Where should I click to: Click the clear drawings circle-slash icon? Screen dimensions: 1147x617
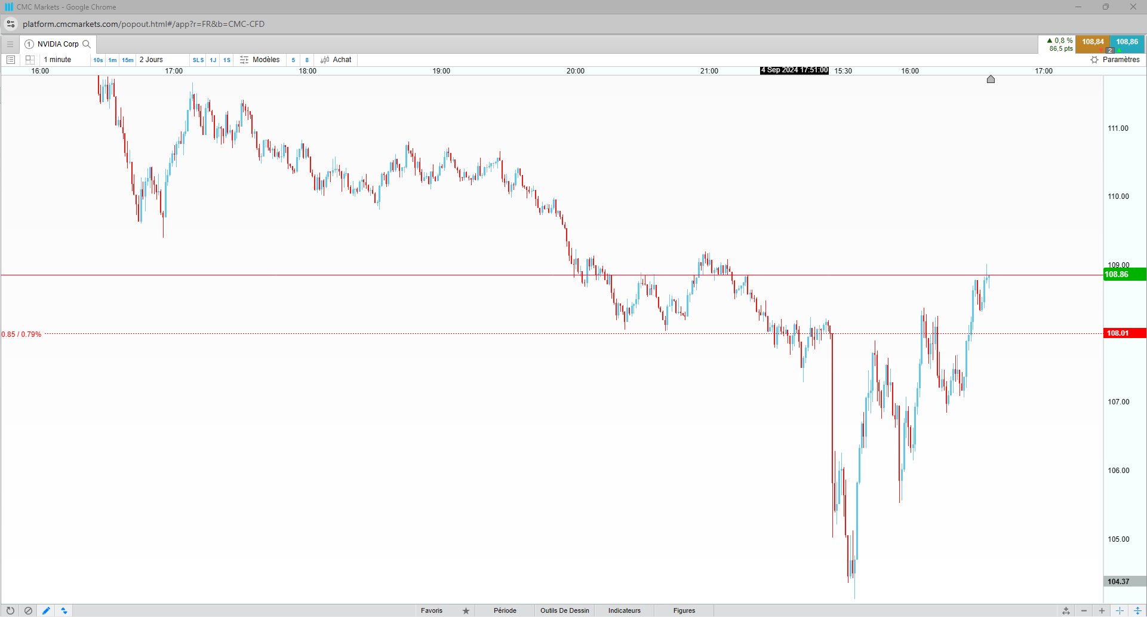click(28, 610)
